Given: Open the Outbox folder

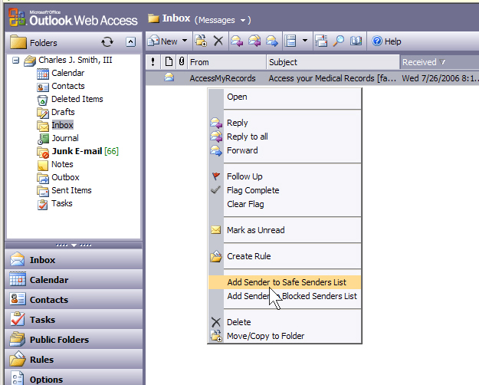Looking at the screenshot, I should coord(58,177).
